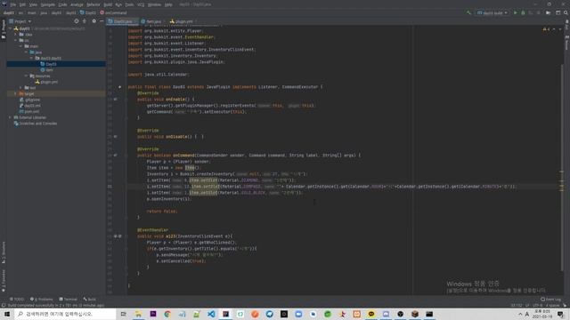Expand the target folder
The width and height of the screenshot is (570, 320).
click(x=16, y=93)
